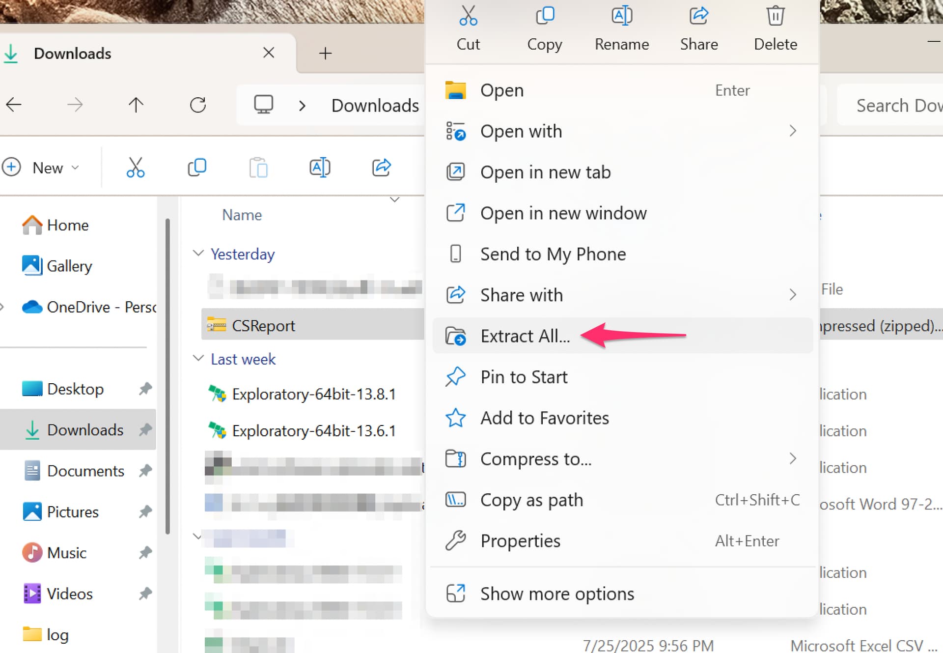The height and width of the screenshot is (653, 943).
Task: Click the pin icon next to Documents
Action: pos(145,471)
